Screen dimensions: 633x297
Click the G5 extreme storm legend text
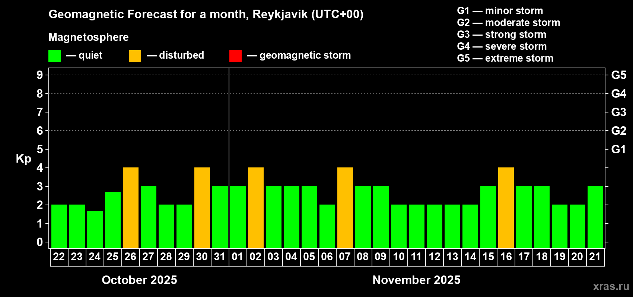coord(505,58)
